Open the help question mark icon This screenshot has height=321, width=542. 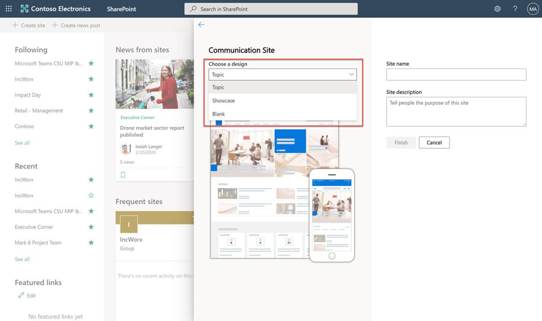515,9
